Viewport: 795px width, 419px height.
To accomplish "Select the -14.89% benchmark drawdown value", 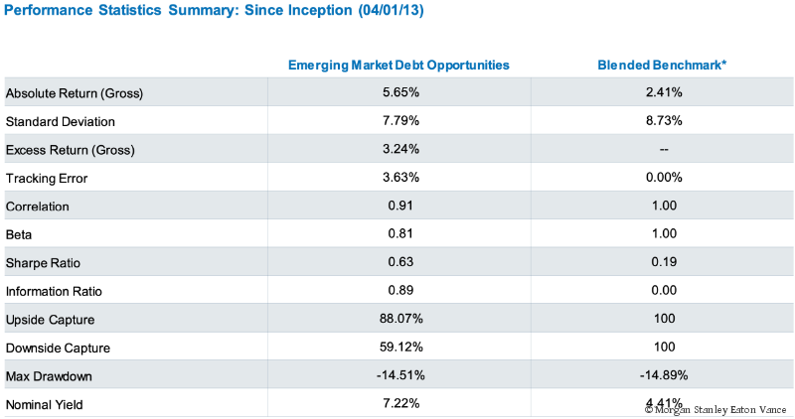I will 662,376.
